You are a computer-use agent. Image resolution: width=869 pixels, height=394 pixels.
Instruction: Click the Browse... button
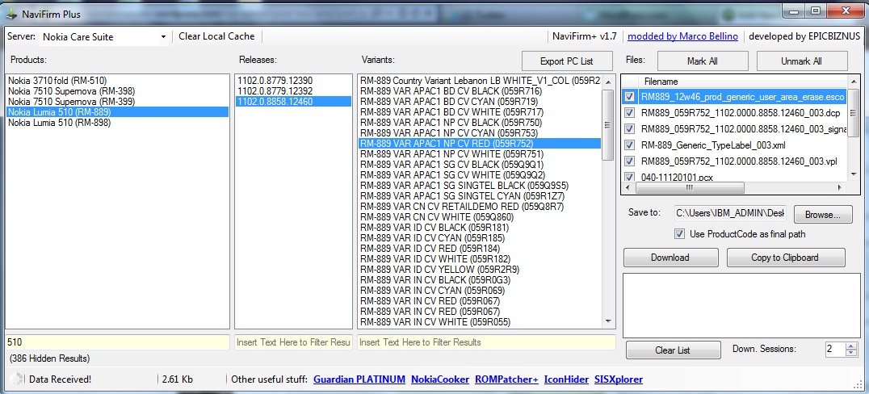[823, 215]
